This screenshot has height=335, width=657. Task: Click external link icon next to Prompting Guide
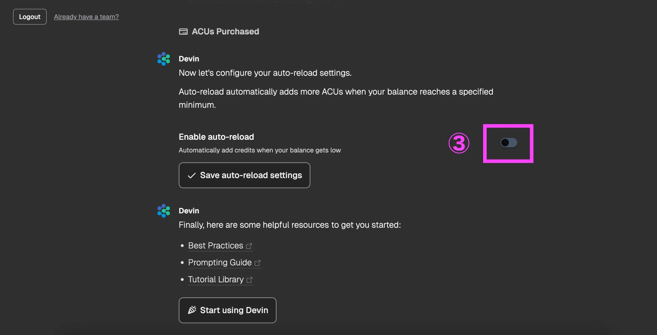pyautogui.click(x=257, y=263)
